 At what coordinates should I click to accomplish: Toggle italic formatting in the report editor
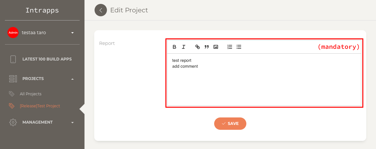click(x=183, y=47)
